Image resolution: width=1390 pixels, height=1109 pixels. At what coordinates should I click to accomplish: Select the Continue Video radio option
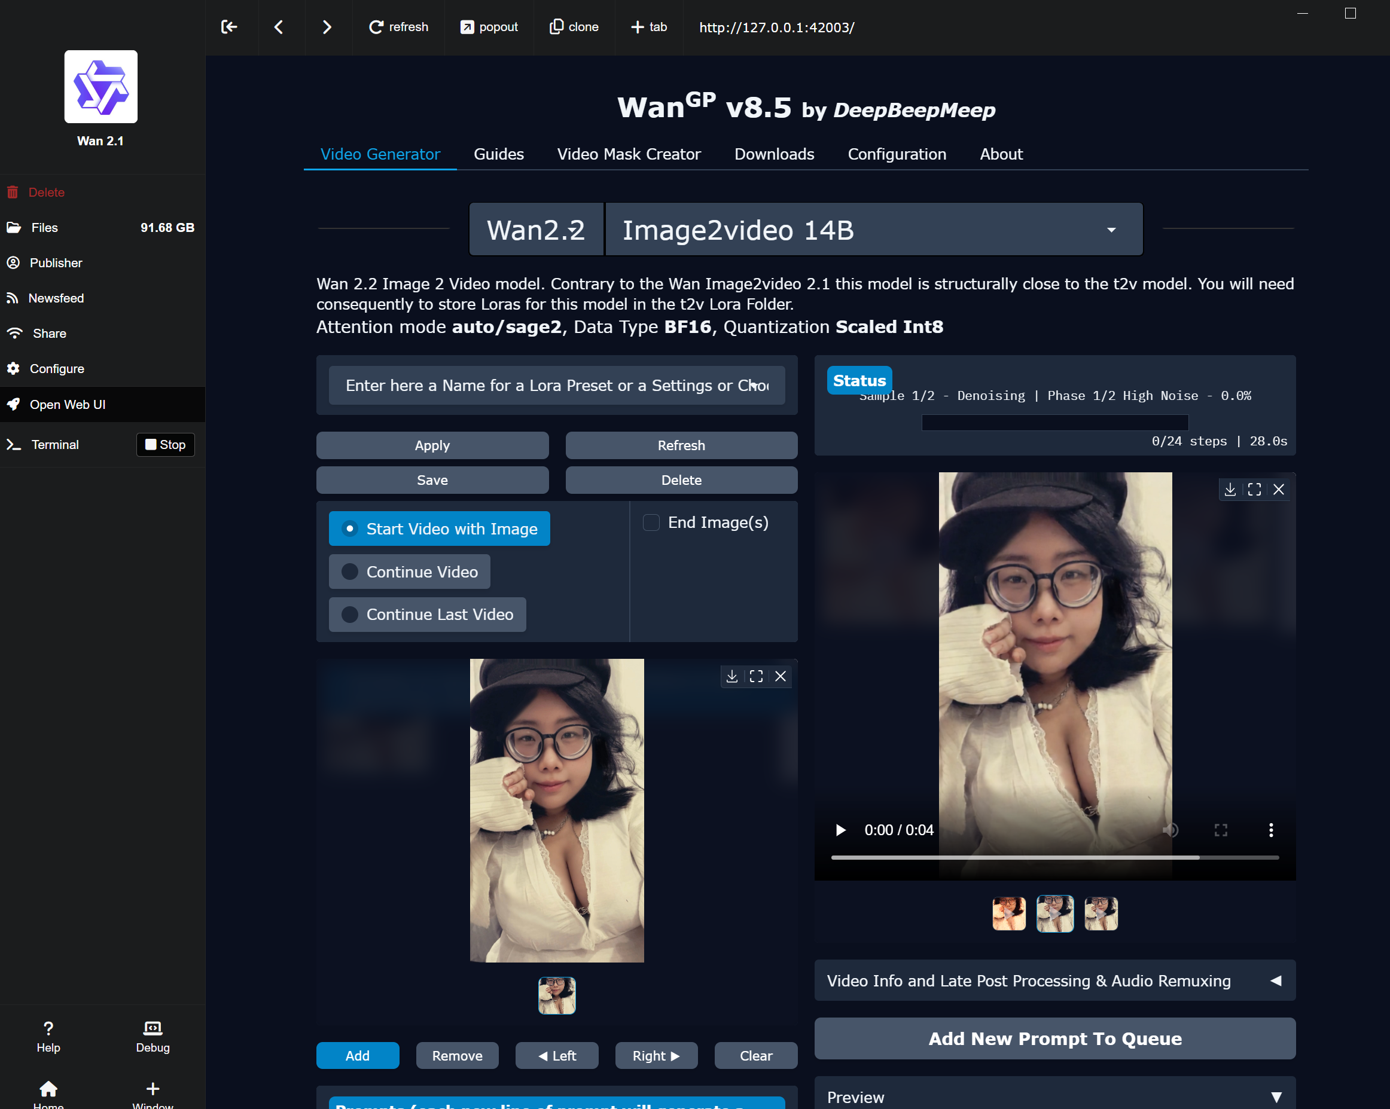point(409,572)
